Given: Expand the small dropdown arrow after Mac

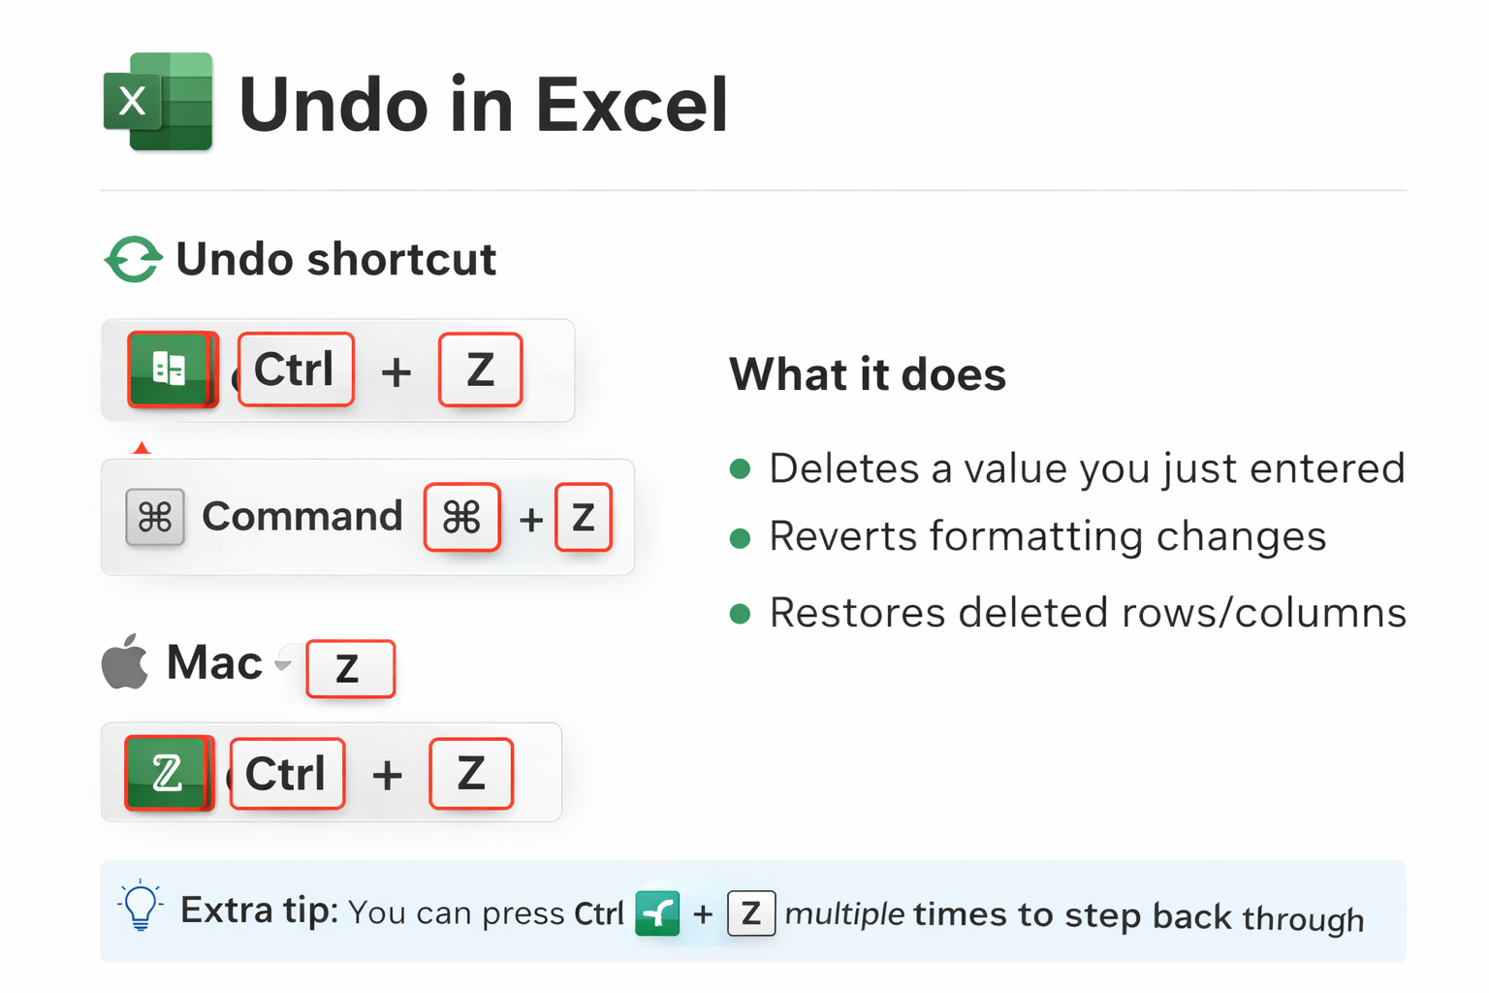Looking at the screenshot, I should (x=283, y=664).
